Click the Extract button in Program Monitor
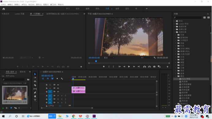Screen dimensions: 212x119 click(150, 67)
